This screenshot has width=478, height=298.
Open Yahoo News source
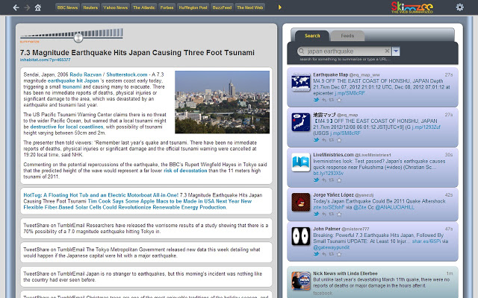pyautogui.click(x=115, y=7)
